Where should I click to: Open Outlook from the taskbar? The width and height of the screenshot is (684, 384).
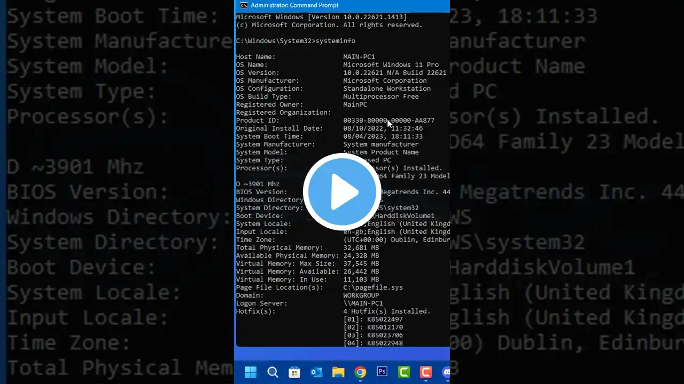click(x=316, y=372)
